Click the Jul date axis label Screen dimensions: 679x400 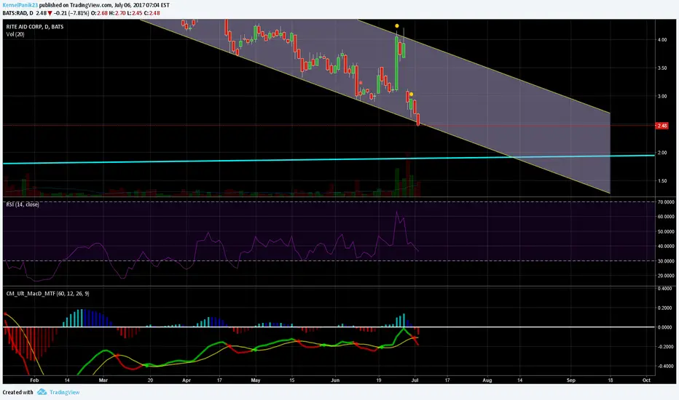(415, 380)
